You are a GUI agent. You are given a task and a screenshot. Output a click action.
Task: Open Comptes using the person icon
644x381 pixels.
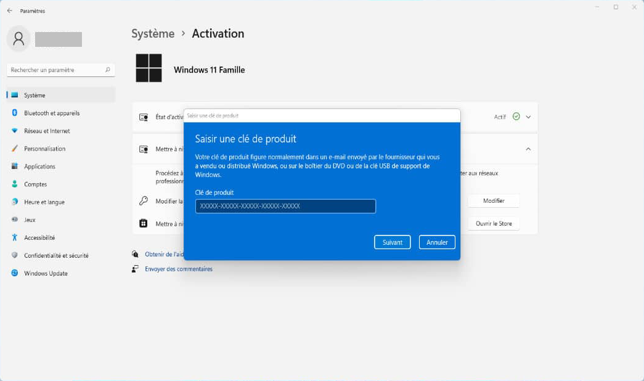15,184
